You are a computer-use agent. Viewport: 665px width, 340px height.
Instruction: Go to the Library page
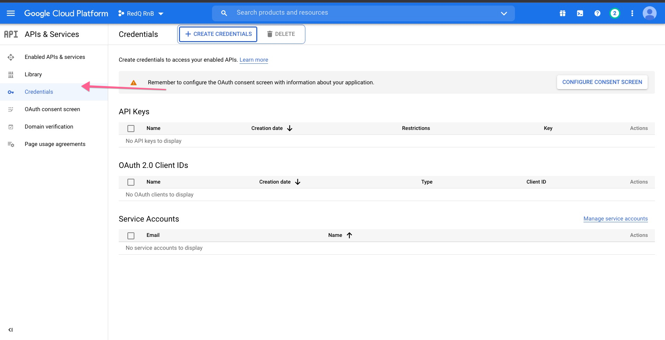[33, 75]
